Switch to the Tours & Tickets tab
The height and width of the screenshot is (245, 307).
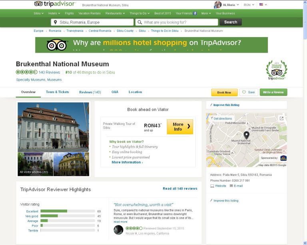coord(58,92)
